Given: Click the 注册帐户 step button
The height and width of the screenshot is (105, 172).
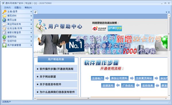Looking at the screenshot, I should click(97, 78).
